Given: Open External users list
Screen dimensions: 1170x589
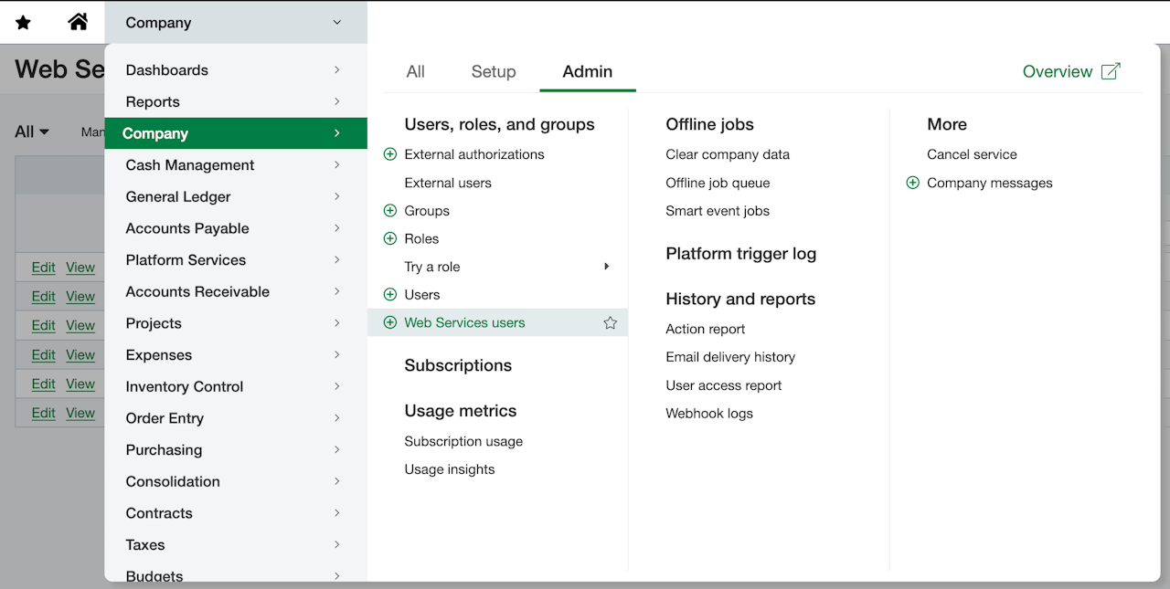Looking at the screenshot, I should coord(448,183).
